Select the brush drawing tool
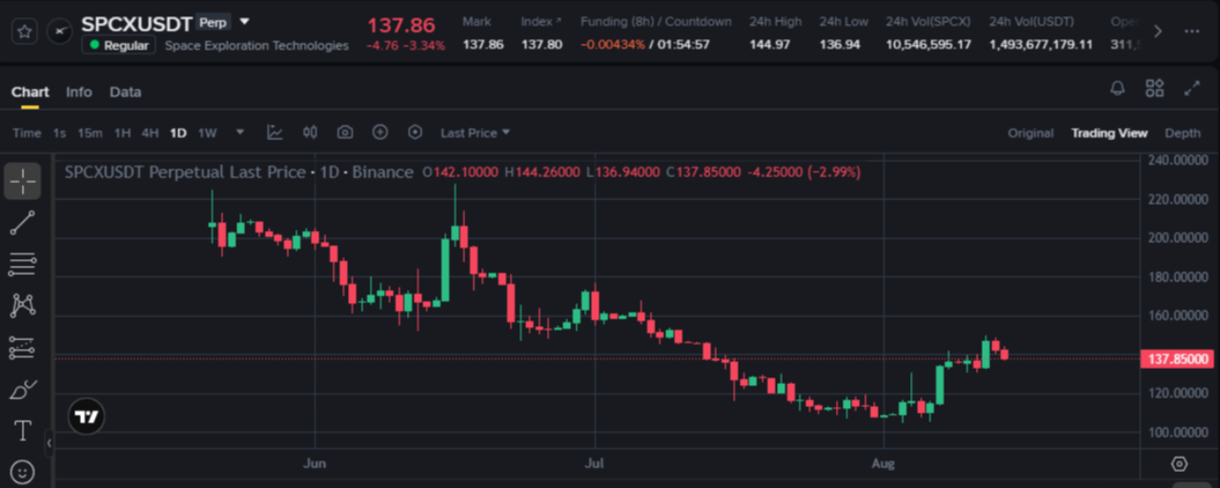 click(22, 389)
